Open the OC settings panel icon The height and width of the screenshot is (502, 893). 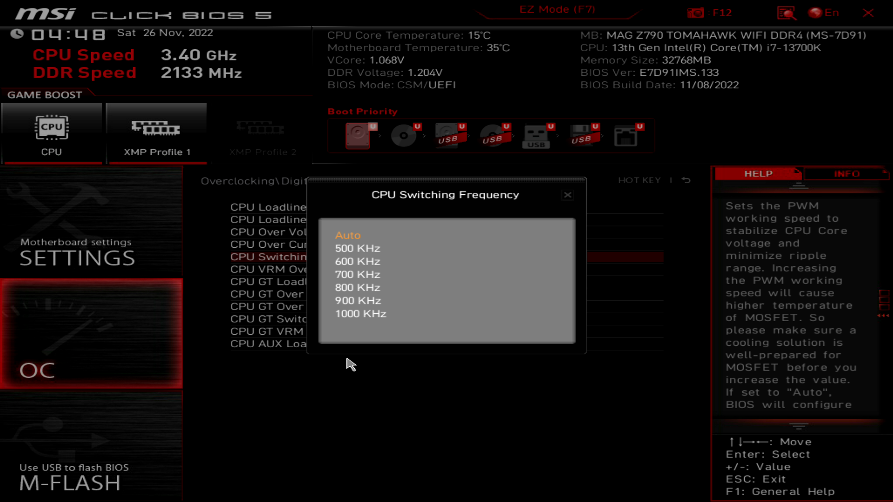92,334
